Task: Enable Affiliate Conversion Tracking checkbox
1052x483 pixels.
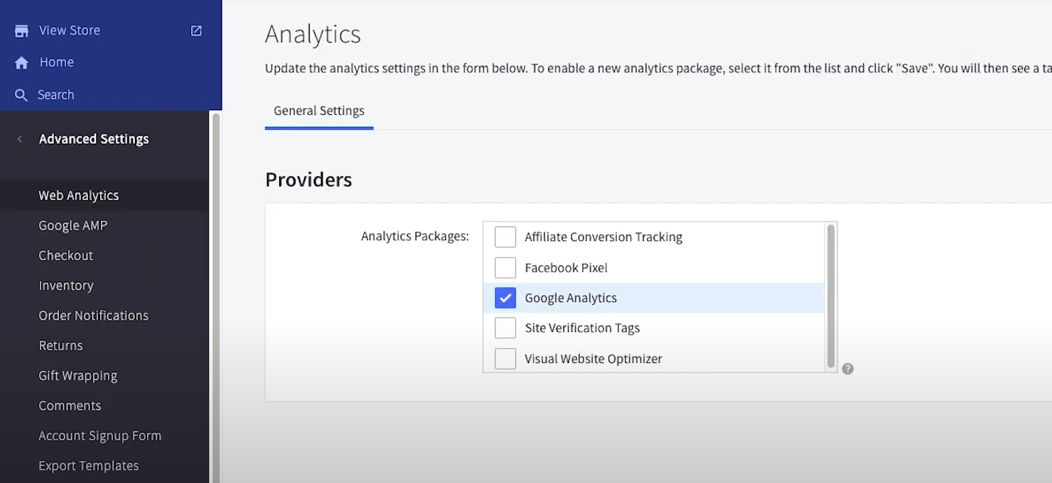Action: pos(505,237)
